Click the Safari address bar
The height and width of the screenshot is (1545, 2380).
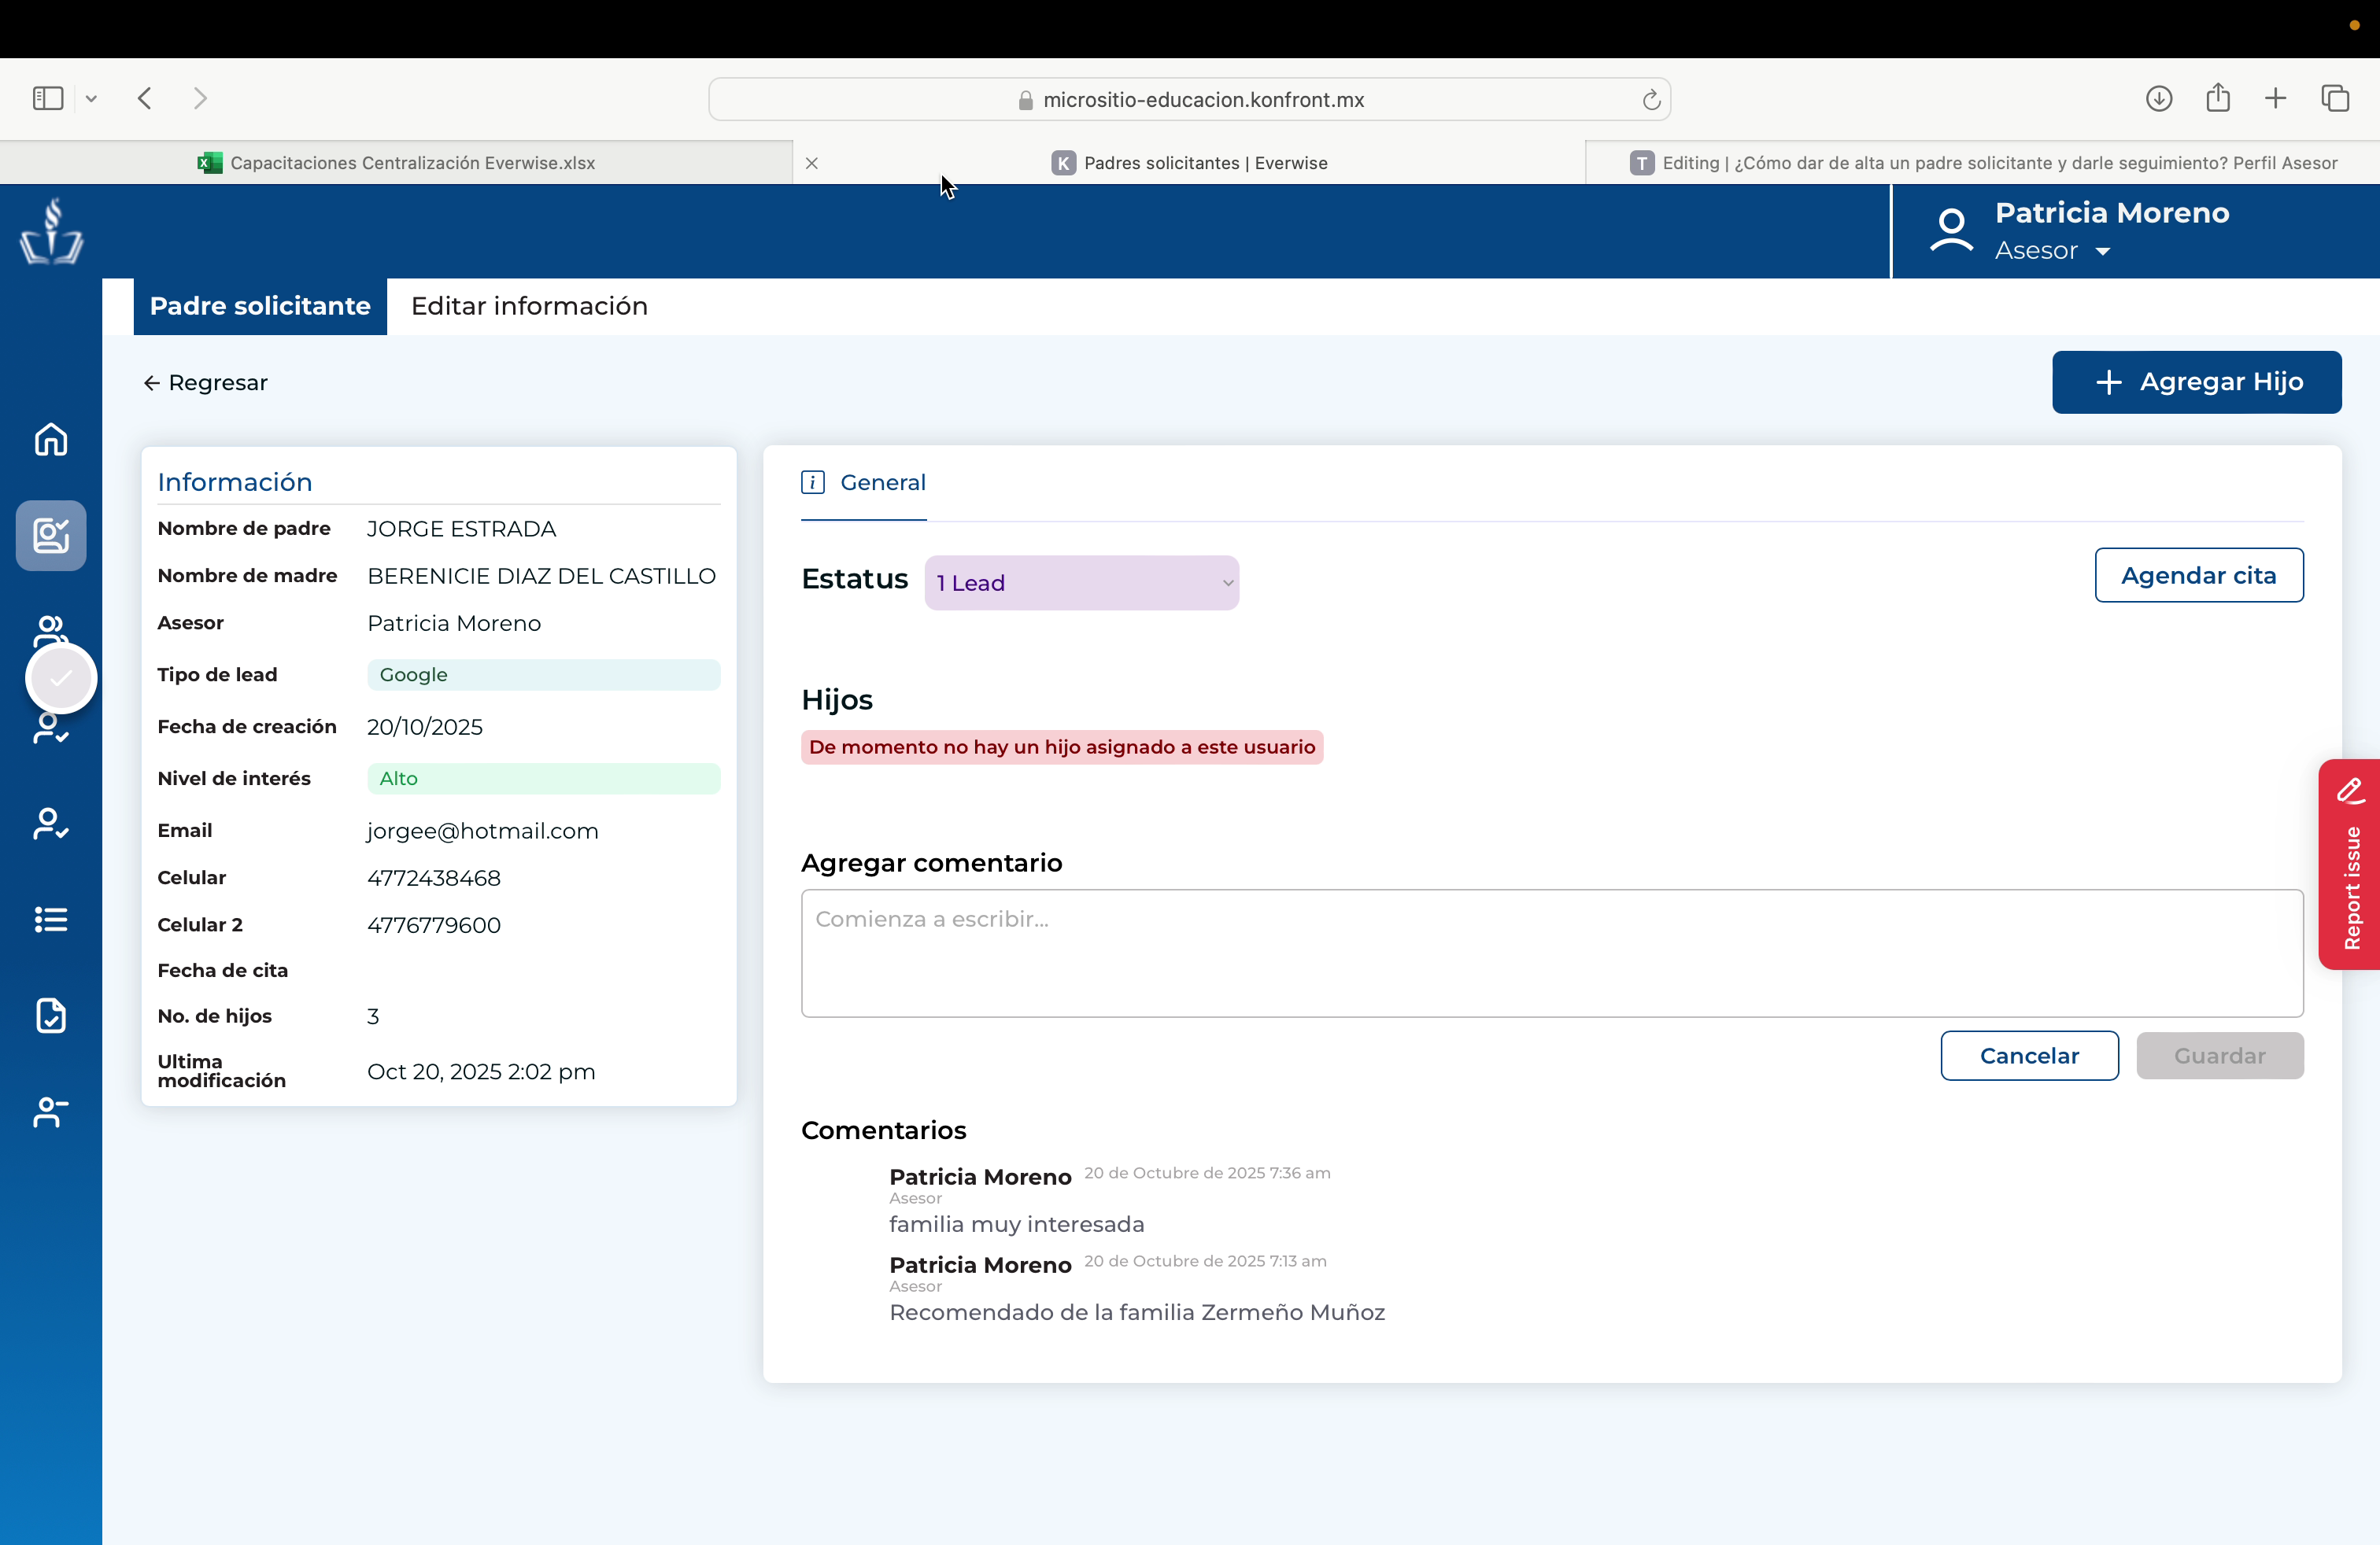point(1190,99)
